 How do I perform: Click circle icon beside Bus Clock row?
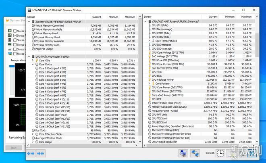(33, 130)
